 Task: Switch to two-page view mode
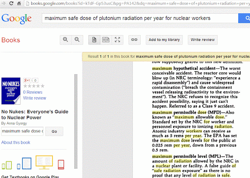pos(106,40)
